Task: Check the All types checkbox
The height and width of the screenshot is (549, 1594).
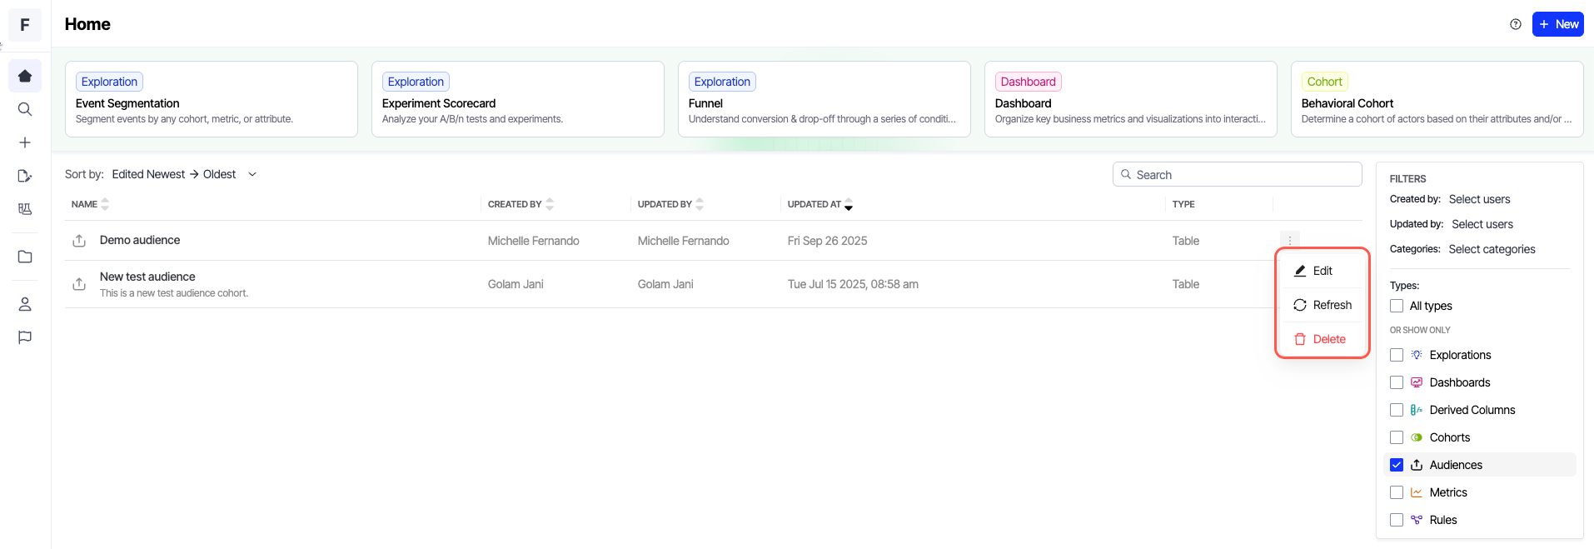Action: click(x=1397, y=306)
